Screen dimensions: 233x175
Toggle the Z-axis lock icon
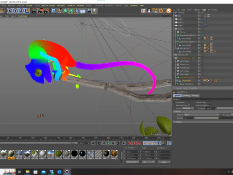pos(21,11)
